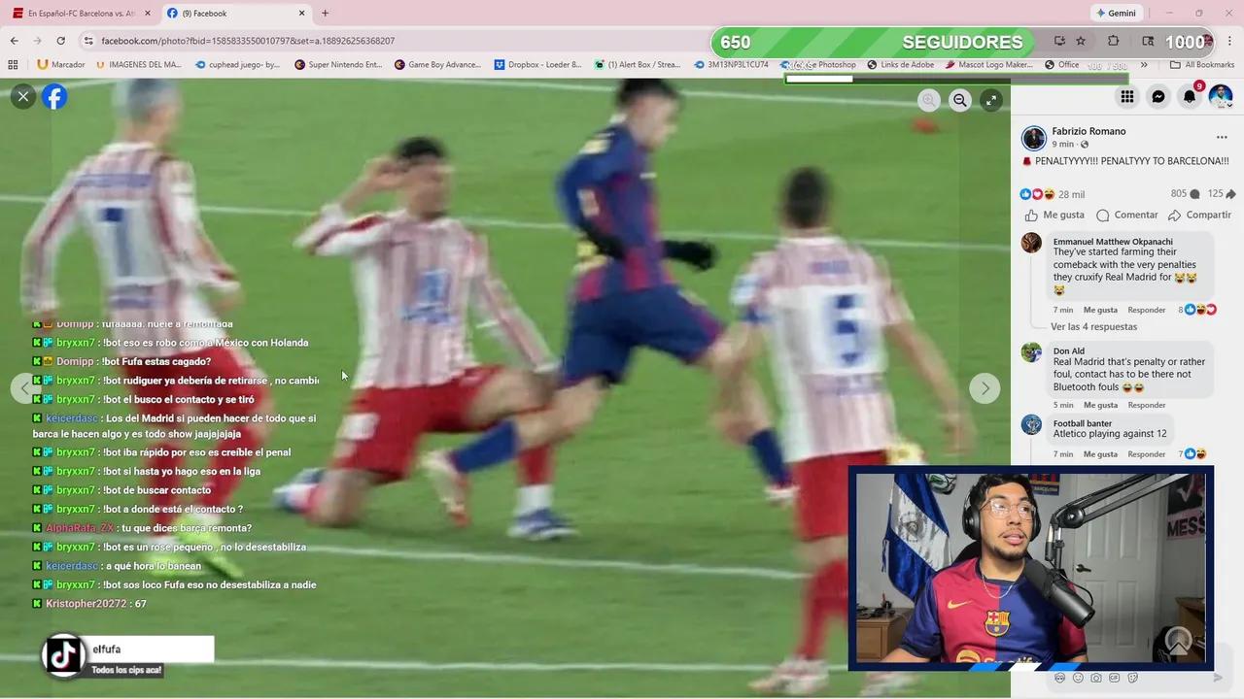Viewport: 1244px width, 699px height.
Task: Click 'Responder' on Don Ald's comment
Action: [1145, 405]
